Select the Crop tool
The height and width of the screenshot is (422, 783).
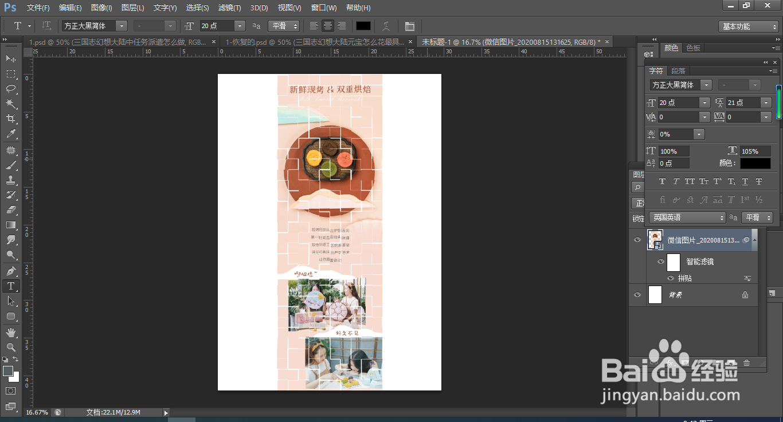pos(11,119)
